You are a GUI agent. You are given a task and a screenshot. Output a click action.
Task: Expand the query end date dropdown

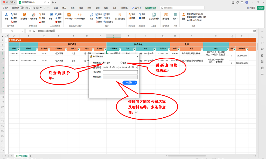click(x=136, y=67)
